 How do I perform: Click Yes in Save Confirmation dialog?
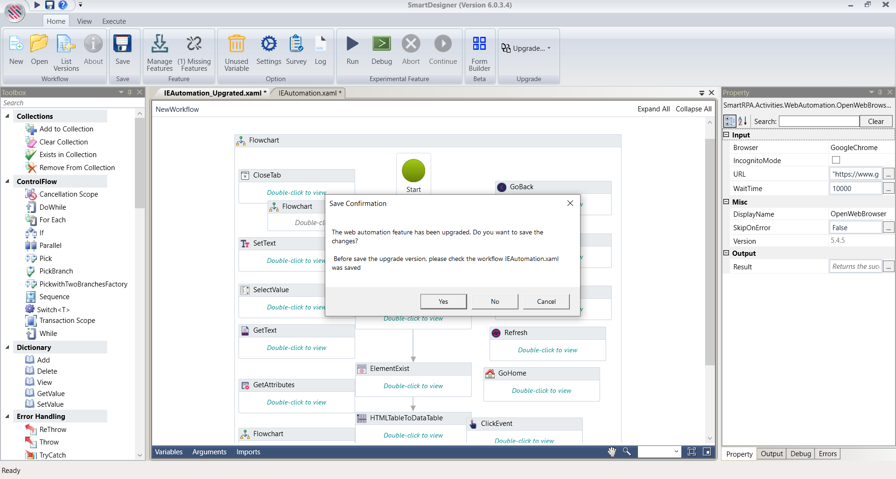coord(443,301)
